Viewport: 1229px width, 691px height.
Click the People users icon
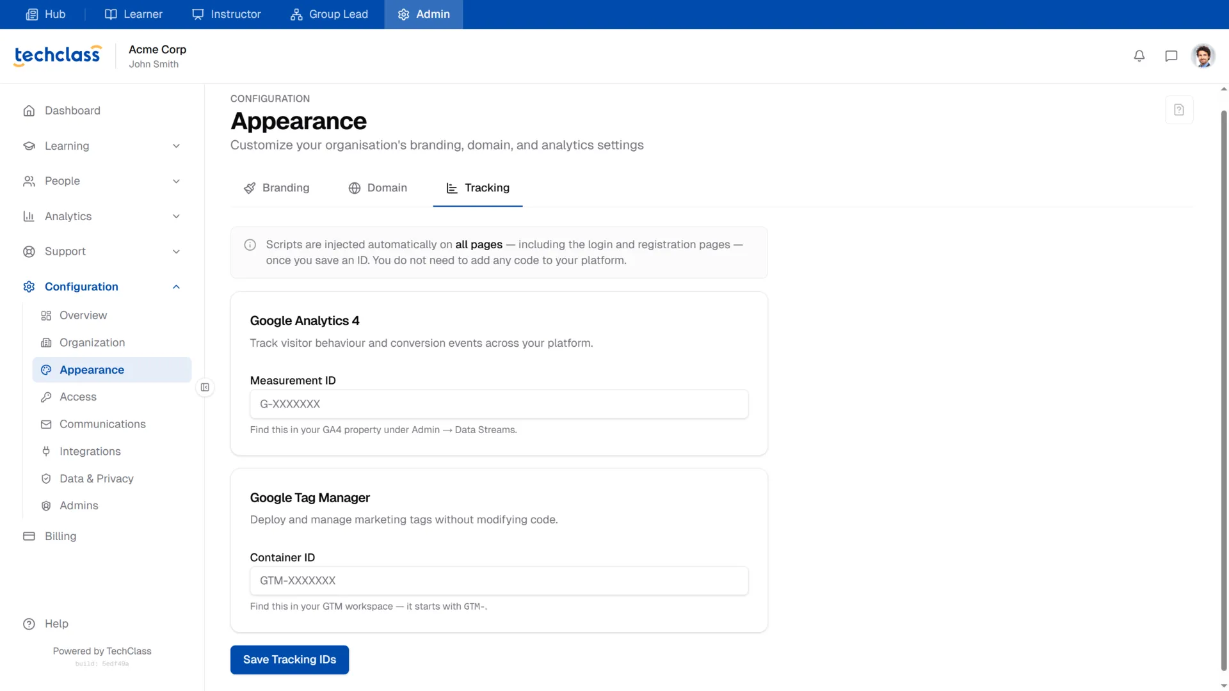point(29,181)
